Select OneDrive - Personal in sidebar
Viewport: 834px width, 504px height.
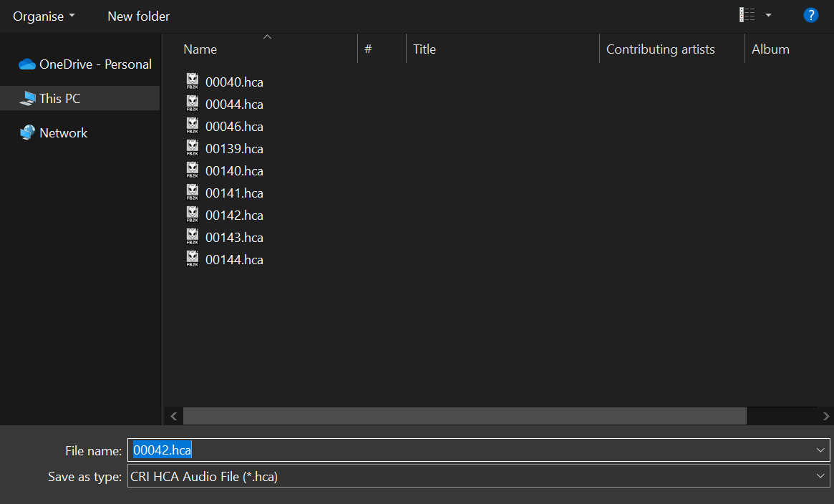[85, 64]
